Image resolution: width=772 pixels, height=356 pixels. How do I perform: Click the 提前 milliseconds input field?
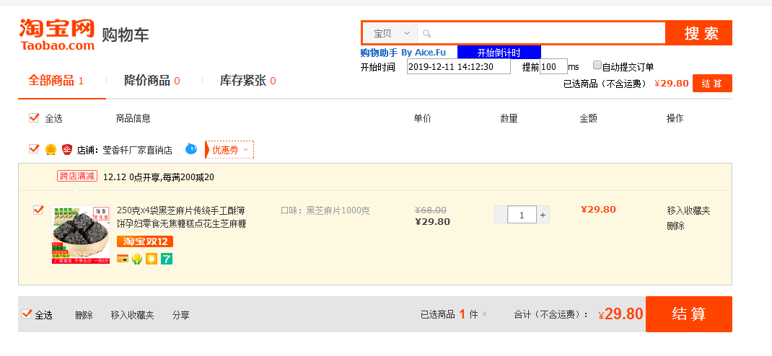pos(553,67)
